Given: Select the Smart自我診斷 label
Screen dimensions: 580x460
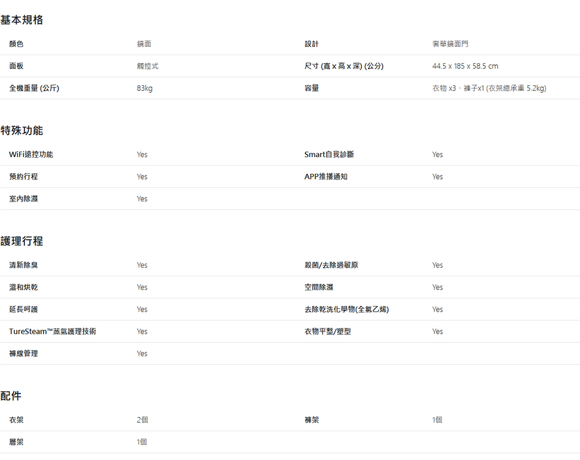Looking at the screenshot, I should tap(329, 154).
